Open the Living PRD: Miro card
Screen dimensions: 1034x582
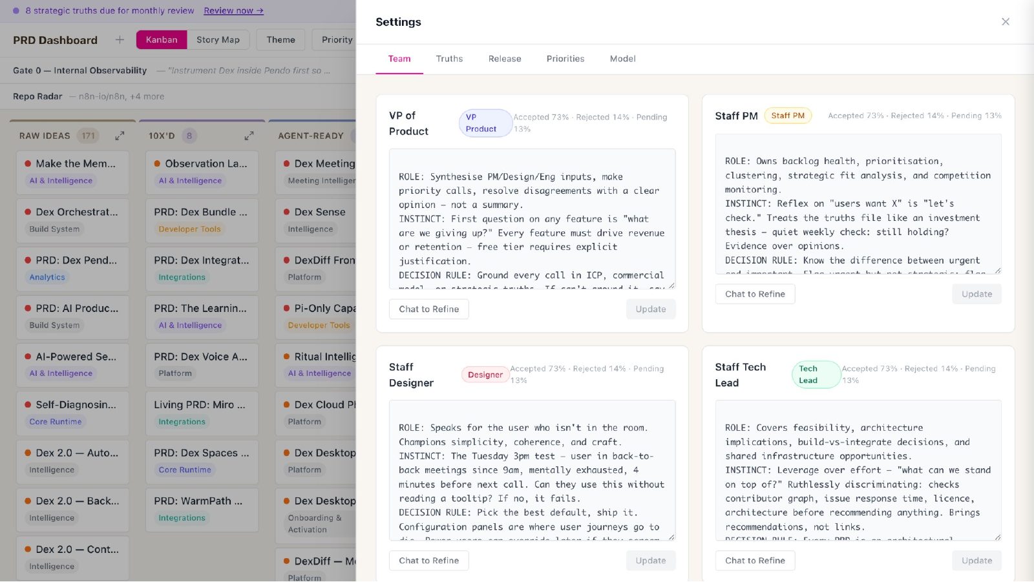pos(202,413)
